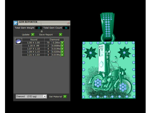151x113 pixels.
Task: Click the Set Material button
Action: (x=56, y=97)
